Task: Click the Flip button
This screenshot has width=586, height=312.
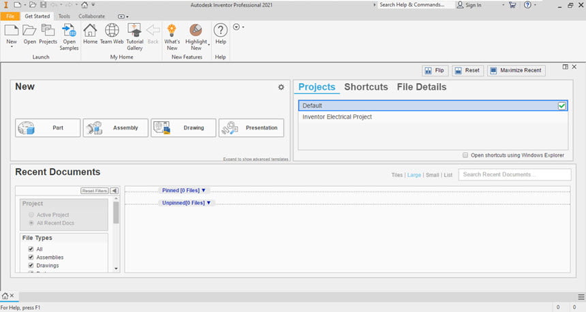Action: tap(435, 71)
